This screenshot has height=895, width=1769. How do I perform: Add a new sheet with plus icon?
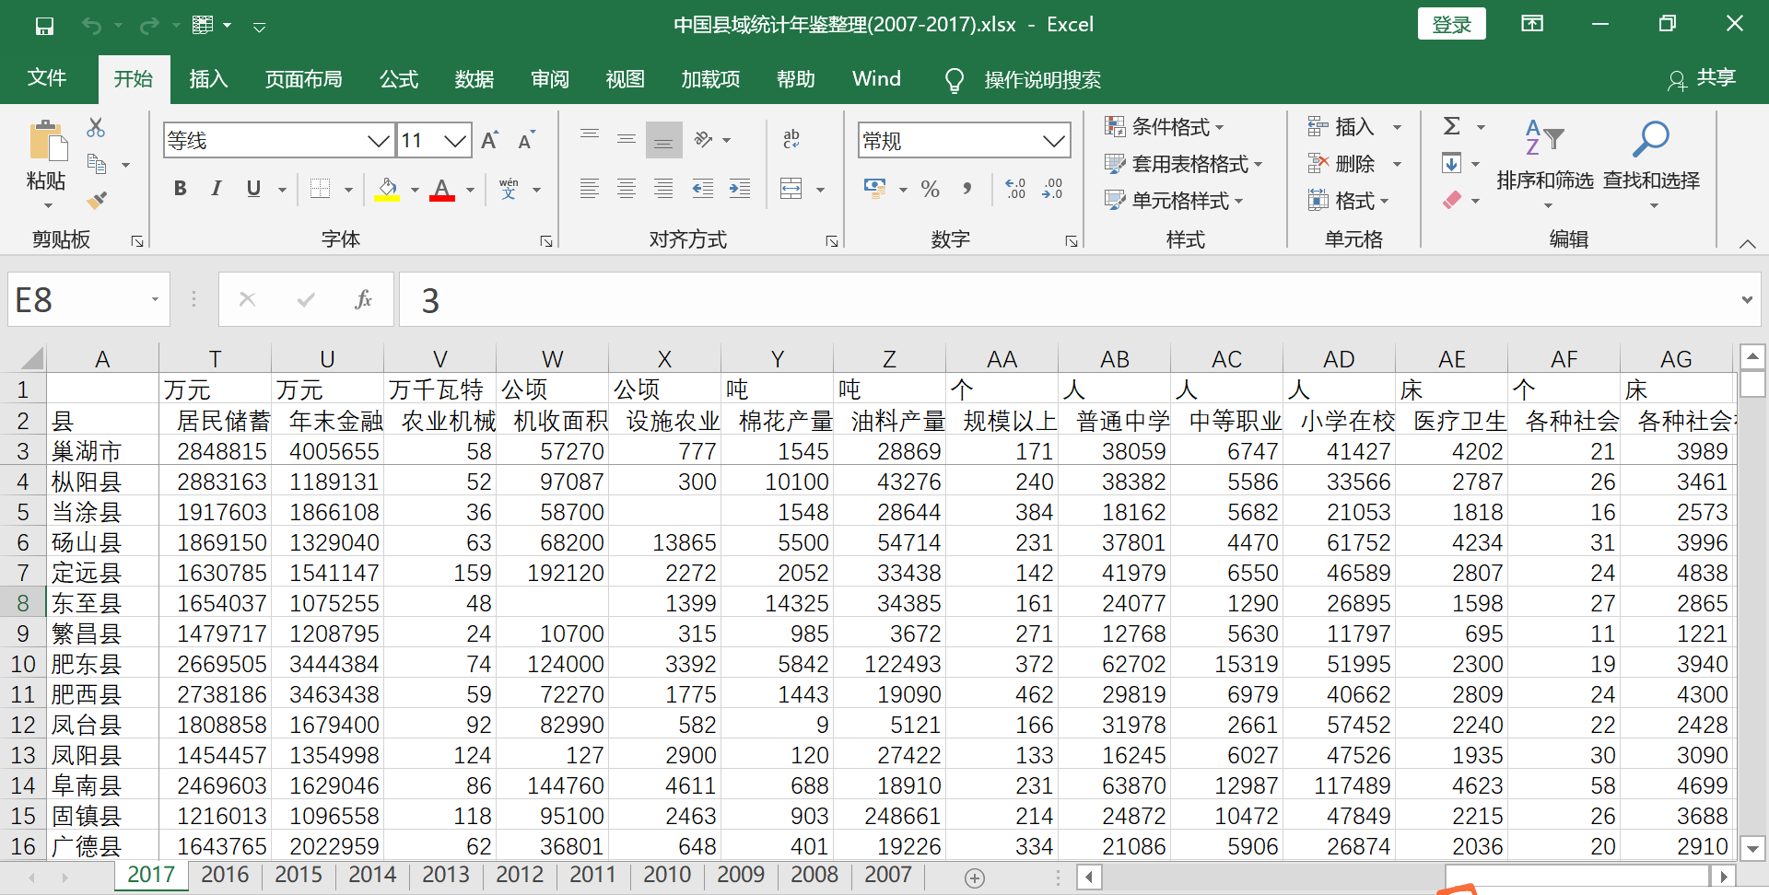click(x=974, y=878)
